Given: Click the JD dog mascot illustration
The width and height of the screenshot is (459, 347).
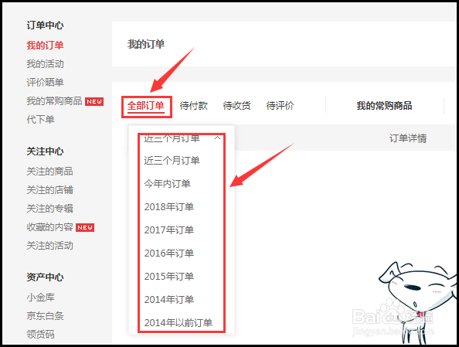Looking at the screenshot, I should pyautogui.click(x=418, y=303).
